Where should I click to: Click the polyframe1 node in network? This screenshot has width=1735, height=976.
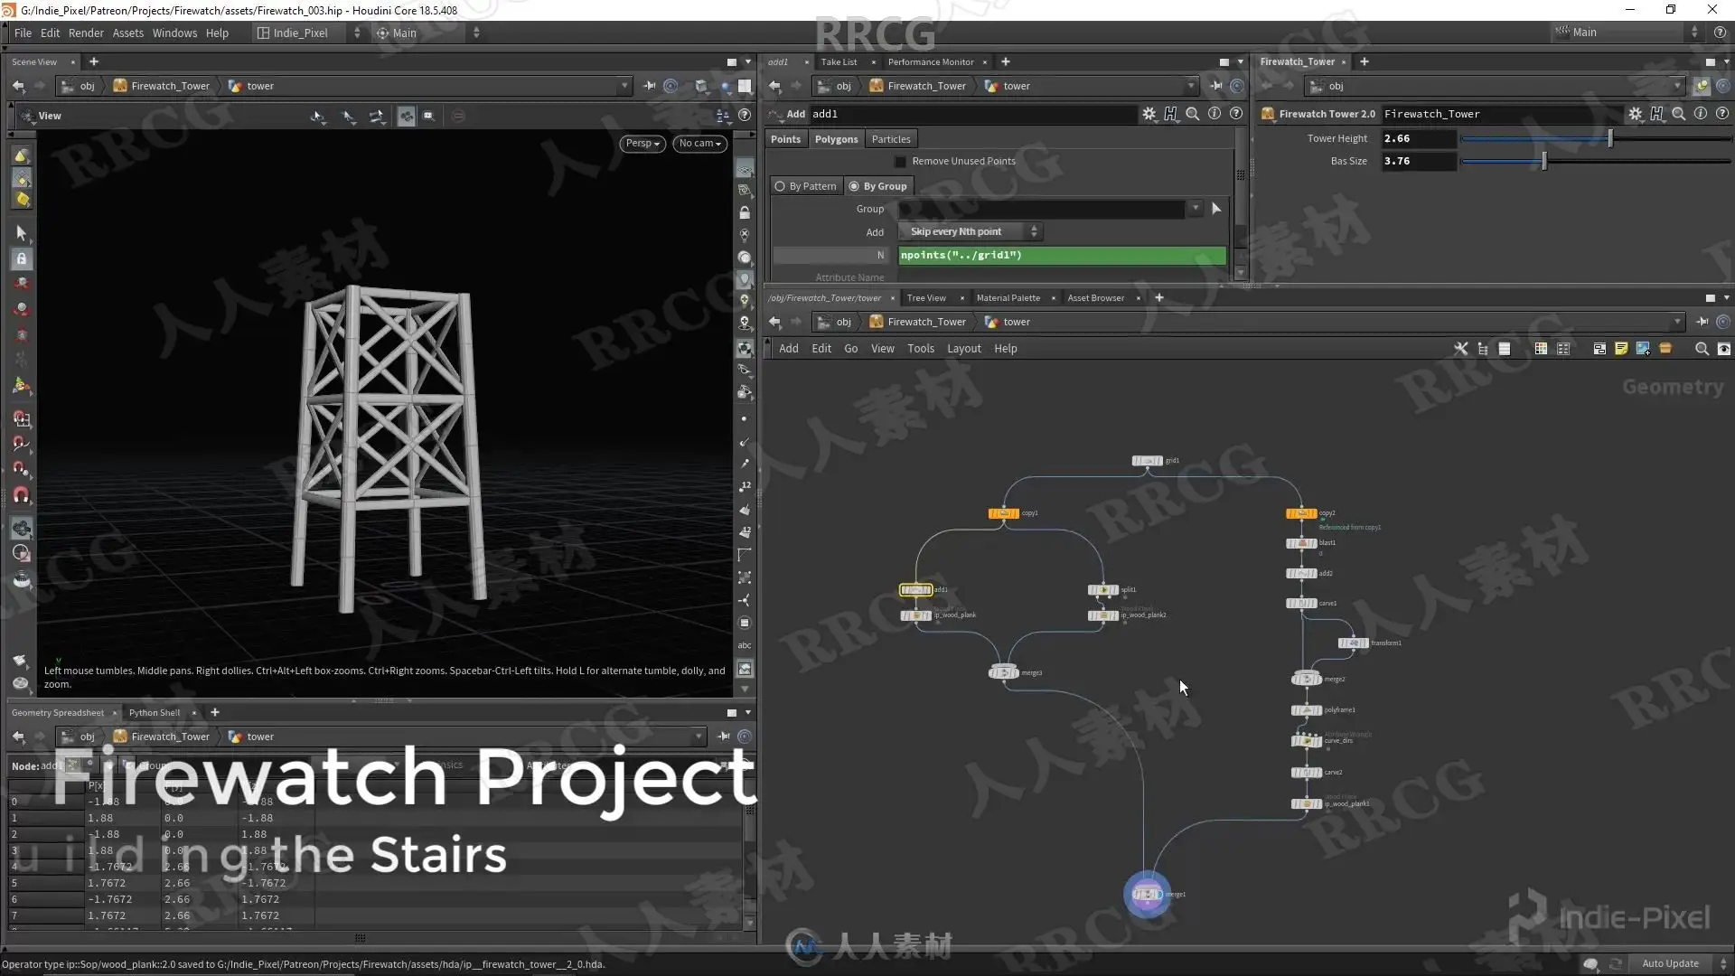[x=1307, y=710]
